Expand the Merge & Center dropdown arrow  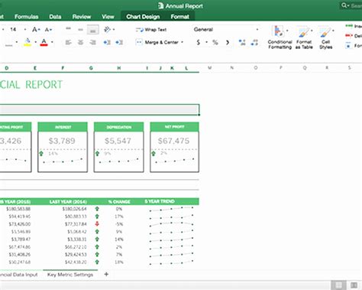point(182,42)
